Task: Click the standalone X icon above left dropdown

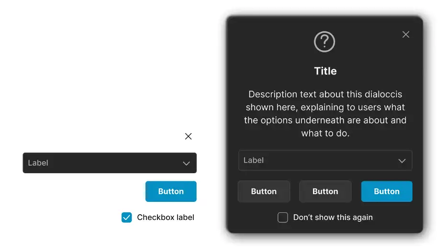Action: tap(188, 136)
